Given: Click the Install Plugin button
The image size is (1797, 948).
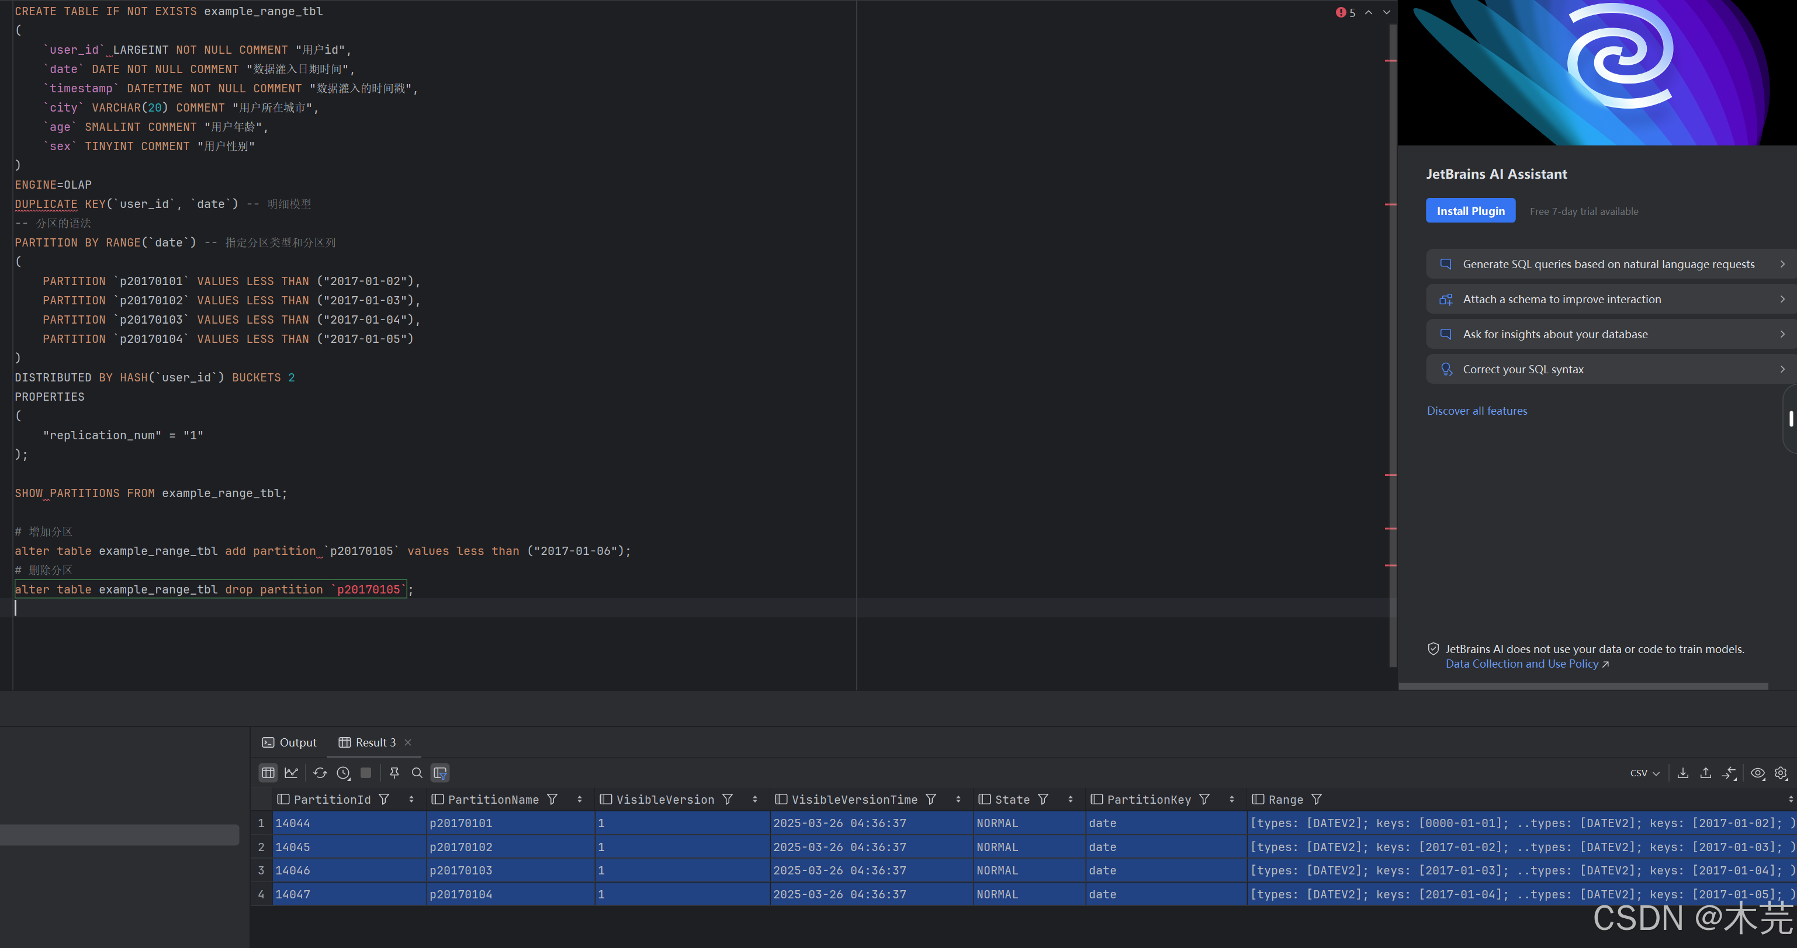Looking at the screenshot, I should point(1470,210).
